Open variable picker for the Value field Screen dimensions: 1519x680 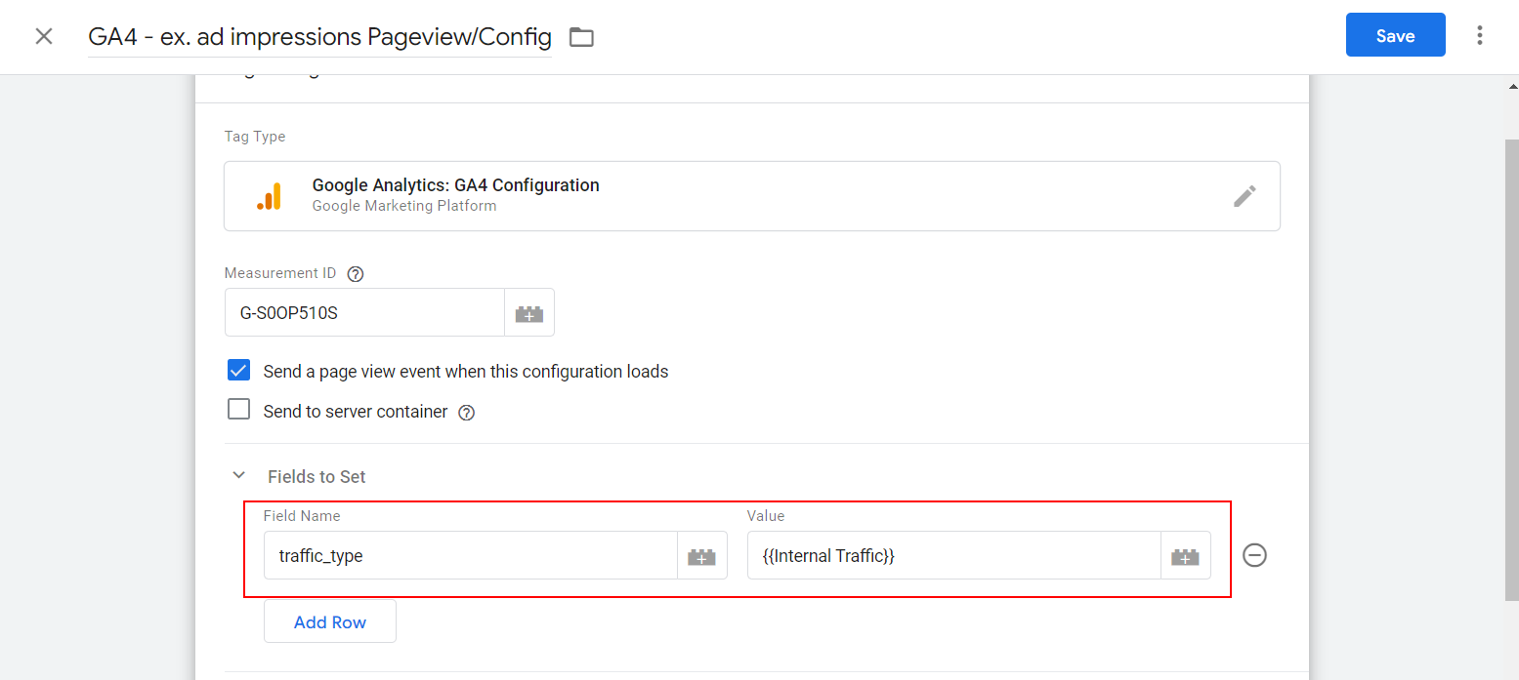tap(1185, 554)
